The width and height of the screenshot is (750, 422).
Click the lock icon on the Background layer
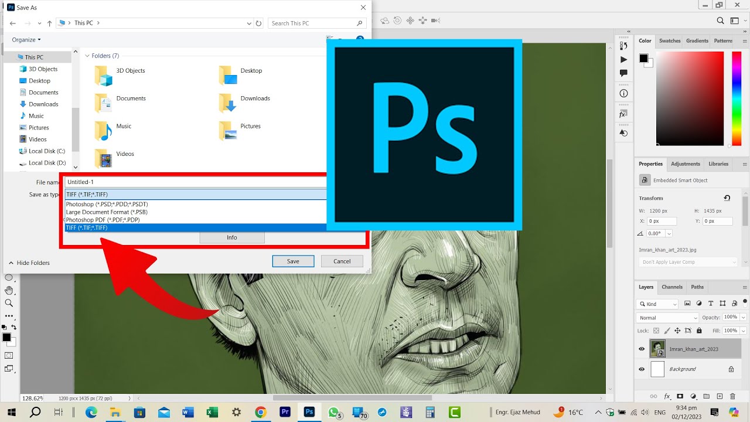(731, 369)
